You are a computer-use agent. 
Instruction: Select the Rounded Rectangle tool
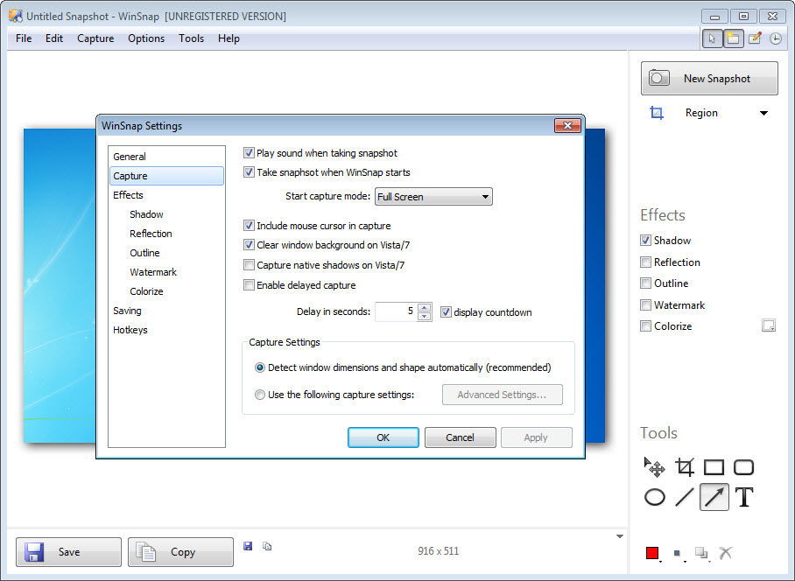744,467
